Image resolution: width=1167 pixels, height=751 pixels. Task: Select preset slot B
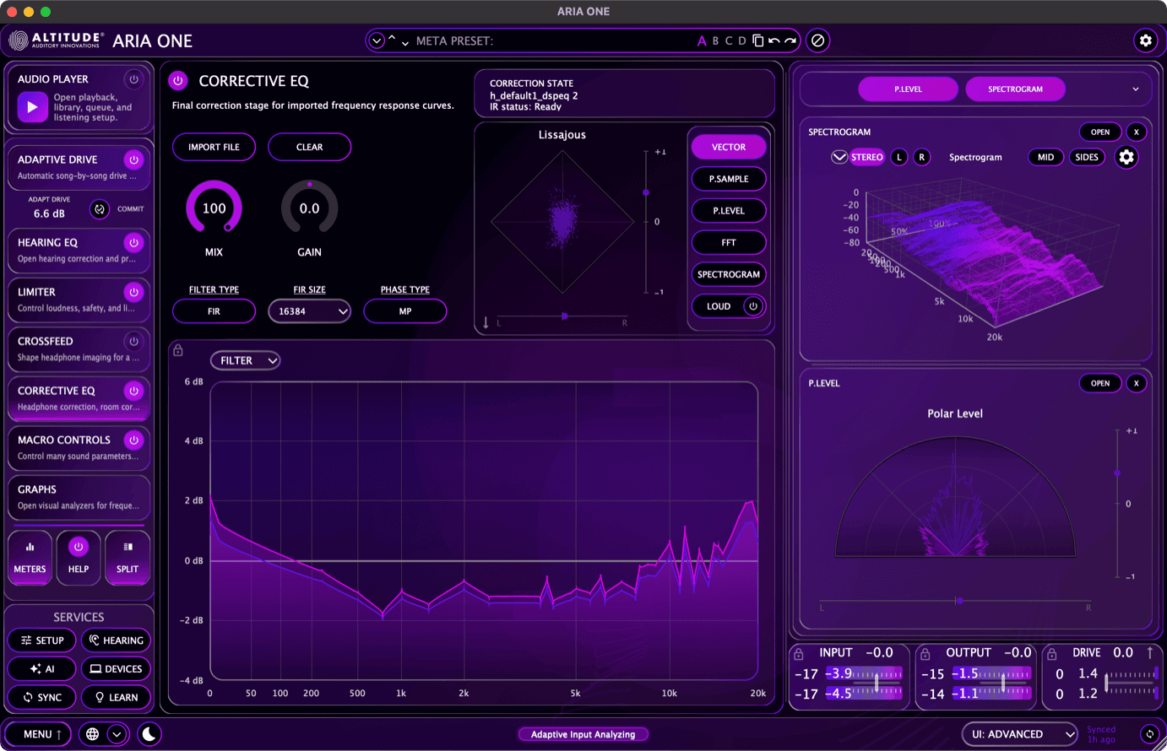pyautogui.click(x=715, y=41)
